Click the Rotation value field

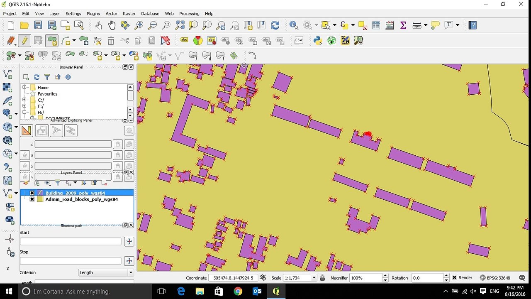(427, 278)
